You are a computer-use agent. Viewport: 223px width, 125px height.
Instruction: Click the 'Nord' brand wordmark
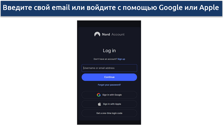tap(106, 34)
